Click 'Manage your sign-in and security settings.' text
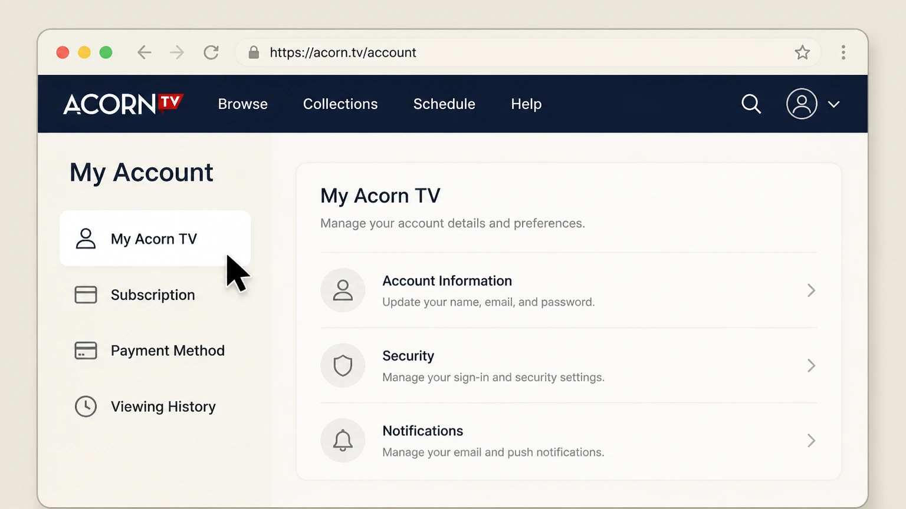The image size is (906, 509). (x=493, y=377)
